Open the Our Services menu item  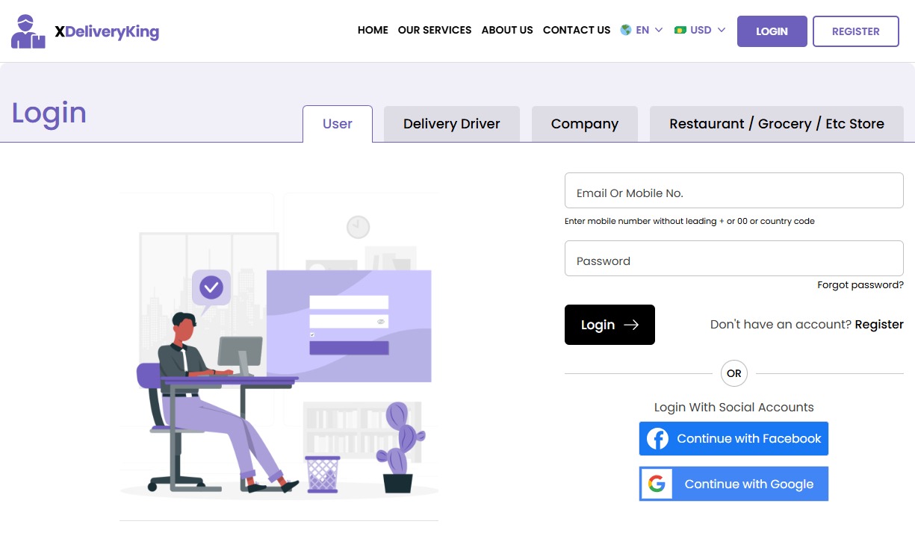pos(435,31)
